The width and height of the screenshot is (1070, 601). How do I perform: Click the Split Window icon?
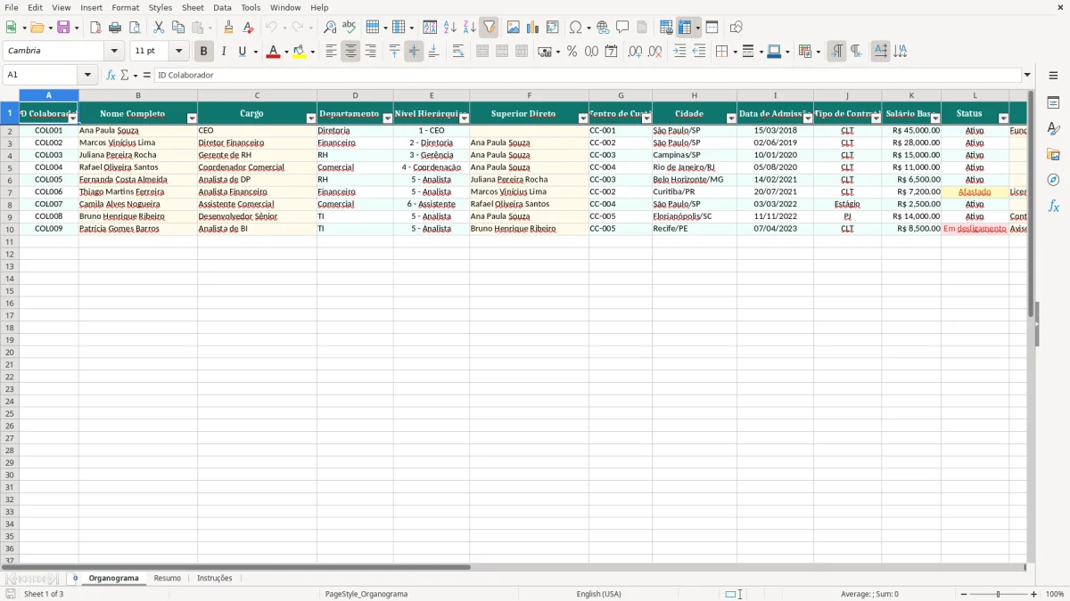[712, 28]
